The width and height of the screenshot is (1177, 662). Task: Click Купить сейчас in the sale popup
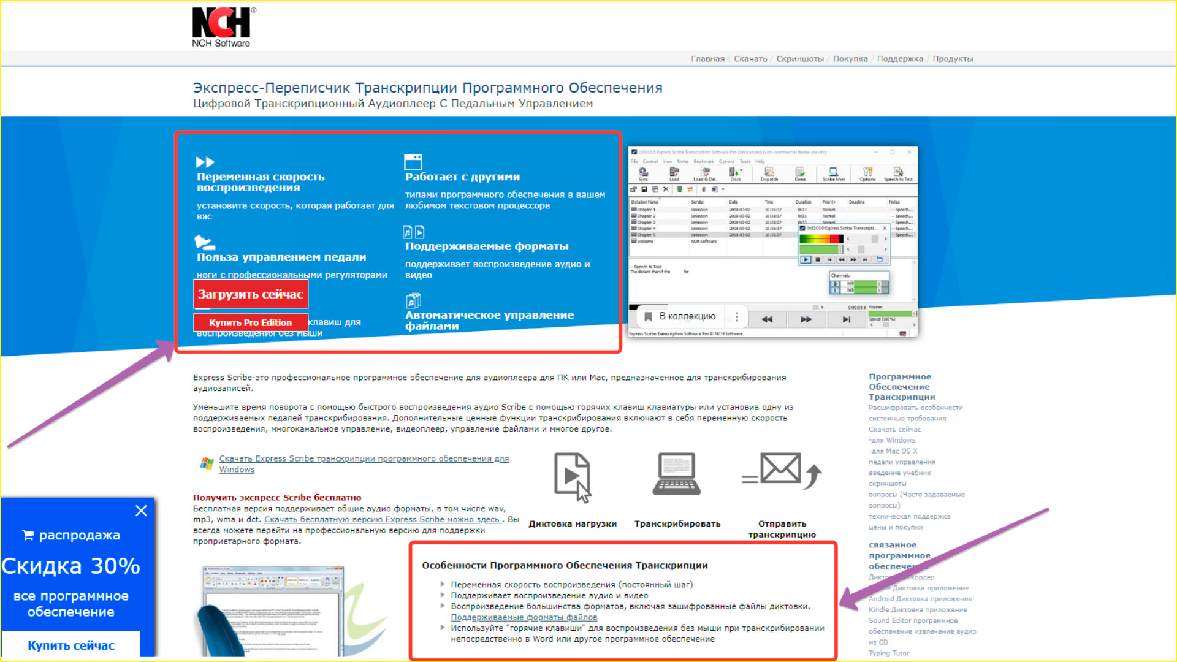pyautogui.click(x=71, y=645)
